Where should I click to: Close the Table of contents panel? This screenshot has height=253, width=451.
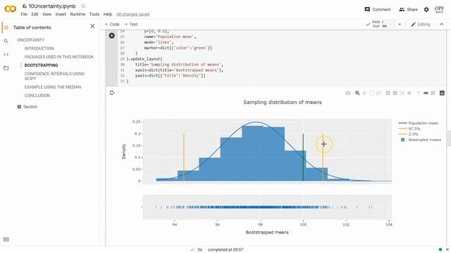(92, 26)
